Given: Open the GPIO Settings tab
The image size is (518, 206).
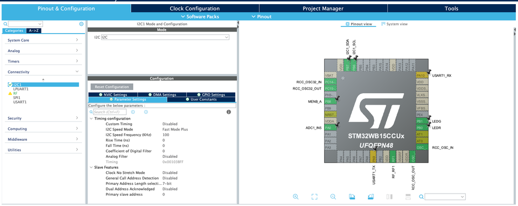Looking at the screenshot, I should [211, 95].
